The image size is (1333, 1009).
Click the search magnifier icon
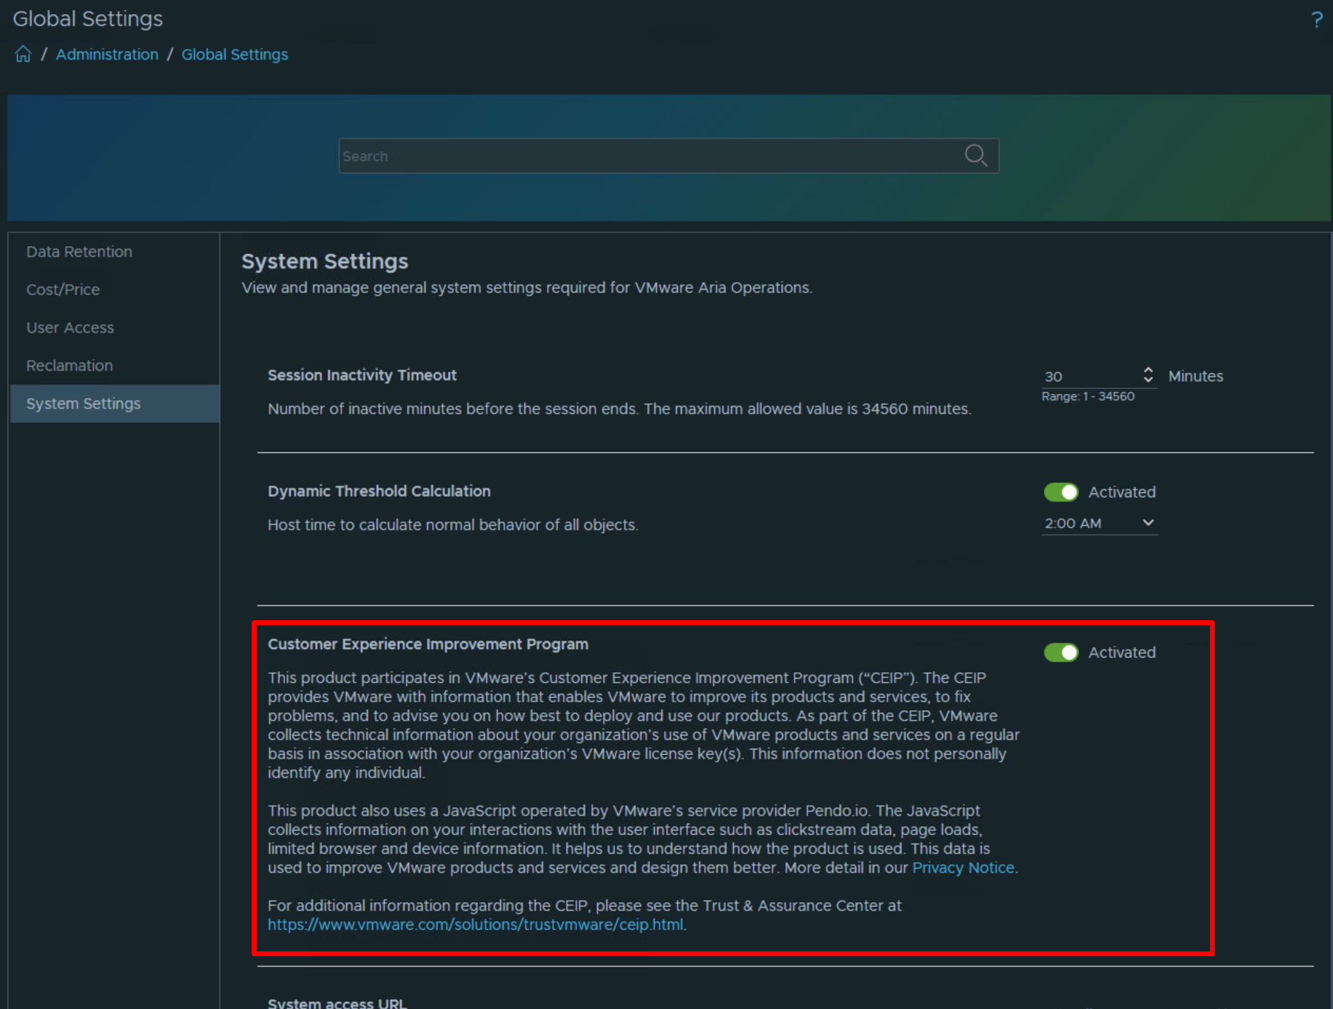[977, 155]
